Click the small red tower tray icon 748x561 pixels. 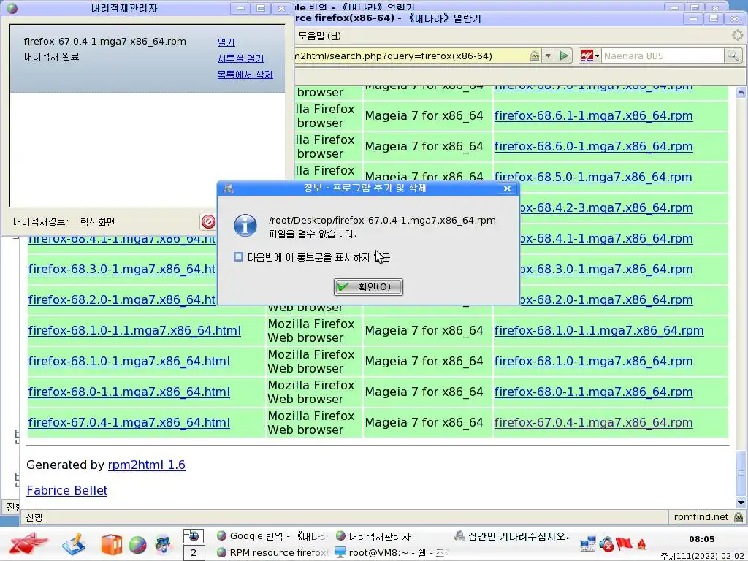click(642, 543)
